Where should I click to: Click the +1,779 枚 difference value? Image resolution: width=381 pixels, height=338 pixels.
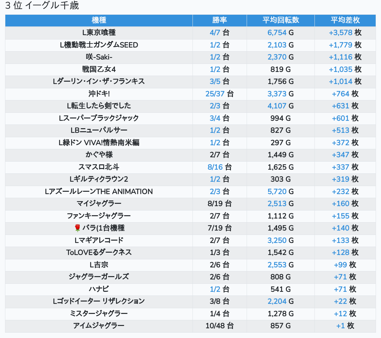point(345,45)
